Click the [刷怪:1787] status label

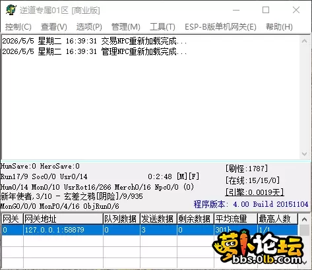(x=247, y=169)
